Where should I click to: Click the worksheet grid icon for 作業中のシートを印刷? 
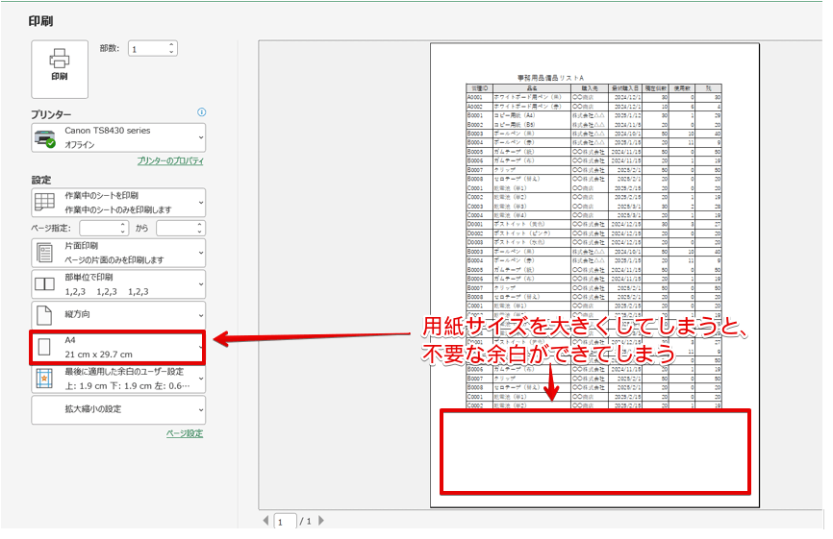click(x=44, y=202)
